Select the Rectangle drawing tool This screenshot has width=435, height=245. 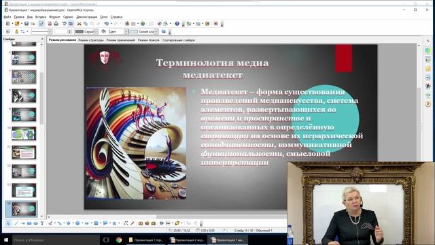(29, 223)
